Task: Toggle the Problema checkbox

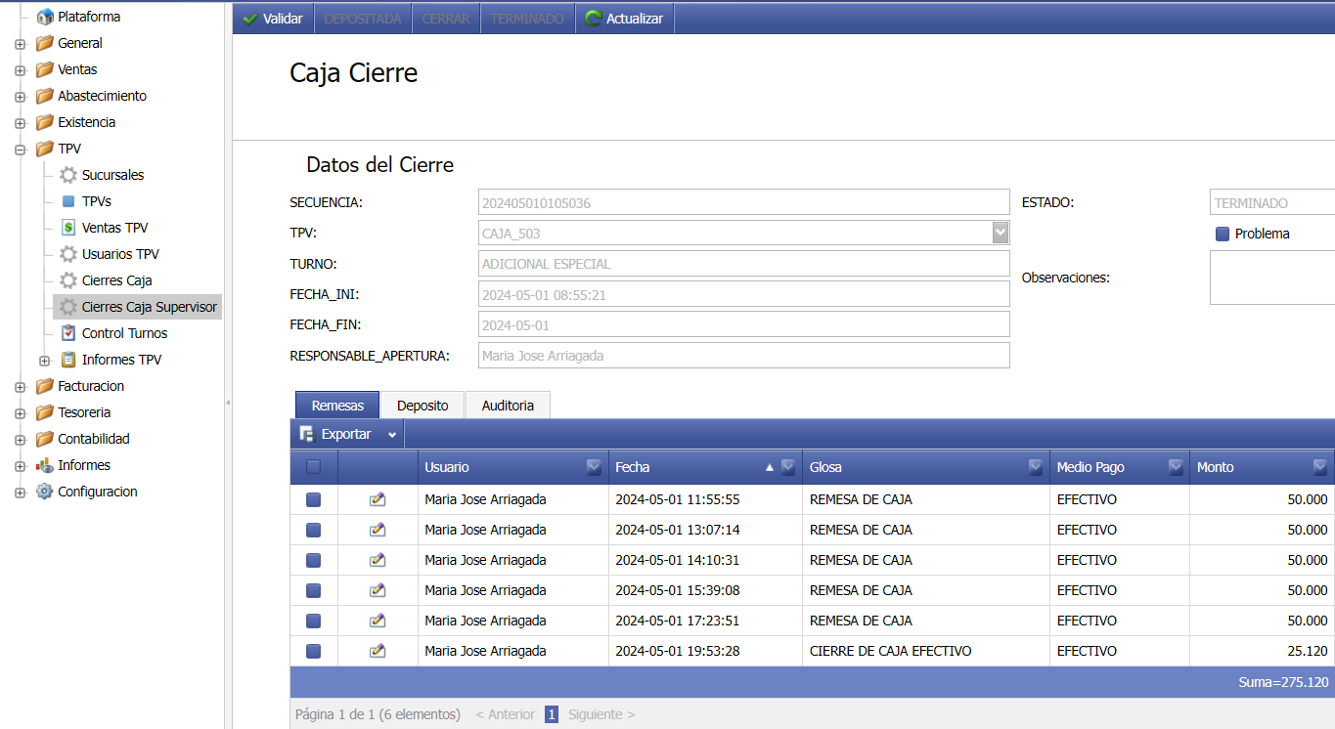Action: [x=1223, y=234]
